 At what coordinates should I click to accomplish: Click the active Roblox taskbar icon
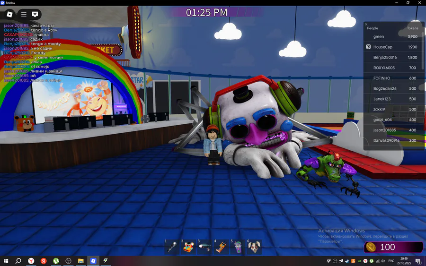(x=93, y=261)
